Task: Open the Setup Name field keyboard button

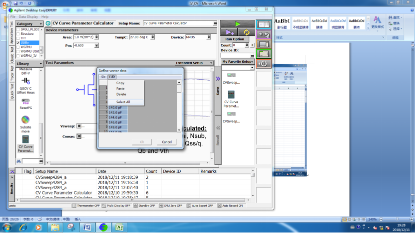Action: point(215,23)
